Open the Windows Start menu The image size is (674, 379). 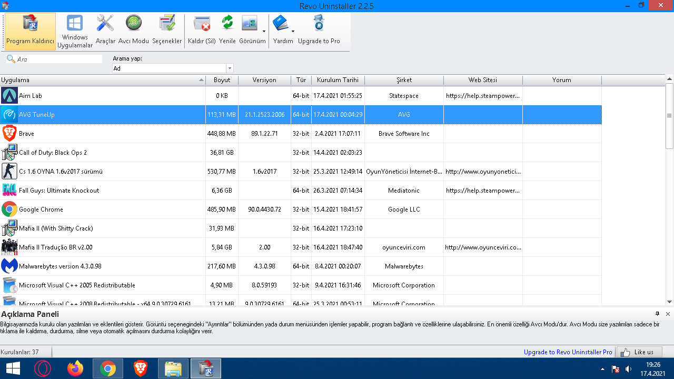13,368
